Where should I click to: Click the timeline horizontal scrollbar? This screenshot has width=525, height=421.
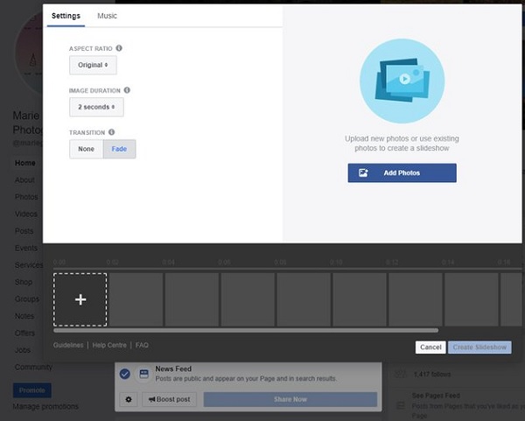click(x=246, y=331)
